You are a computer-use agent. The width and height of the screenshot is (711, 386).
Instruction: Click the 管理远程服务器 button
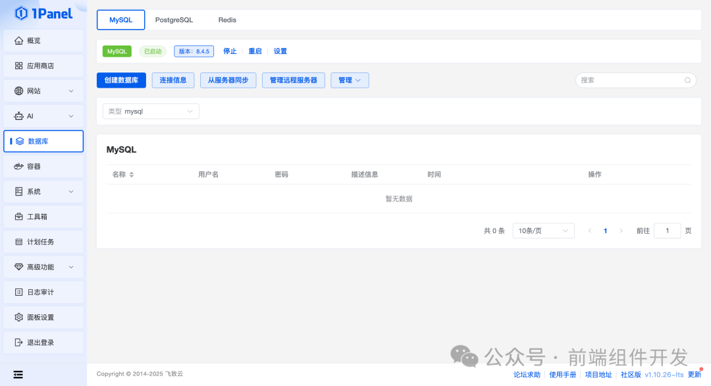pyautogui.click(x=294, y=80)
